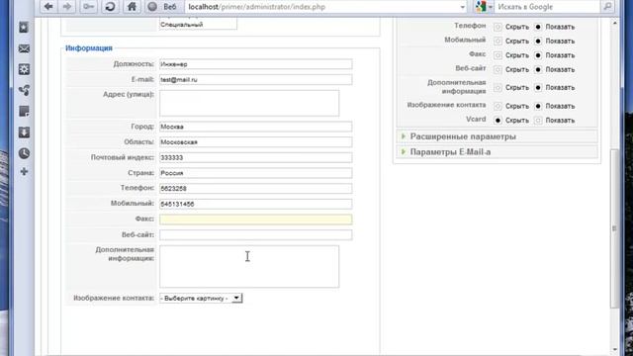
Task: Click the Дополнительная информация text area
Action: click(x=249, y=266)
